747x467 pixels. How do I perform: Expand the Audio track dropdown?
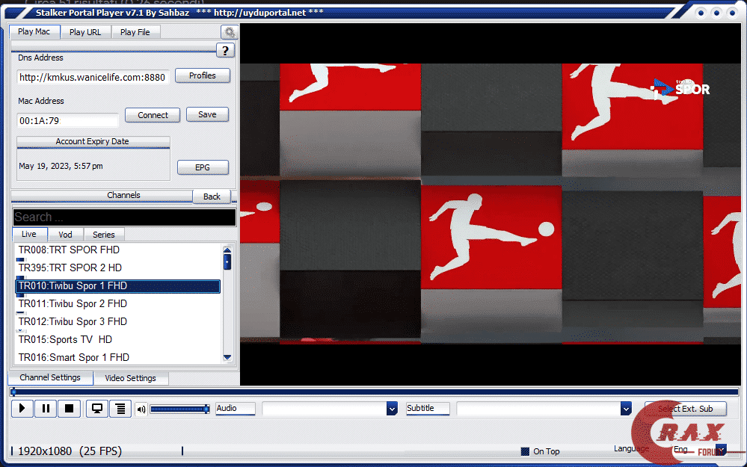point(392,409)
